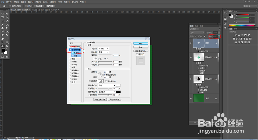Switch to the Channels (通道) tab
Viewport: 258px width, 140px height.
pos(196,26)
